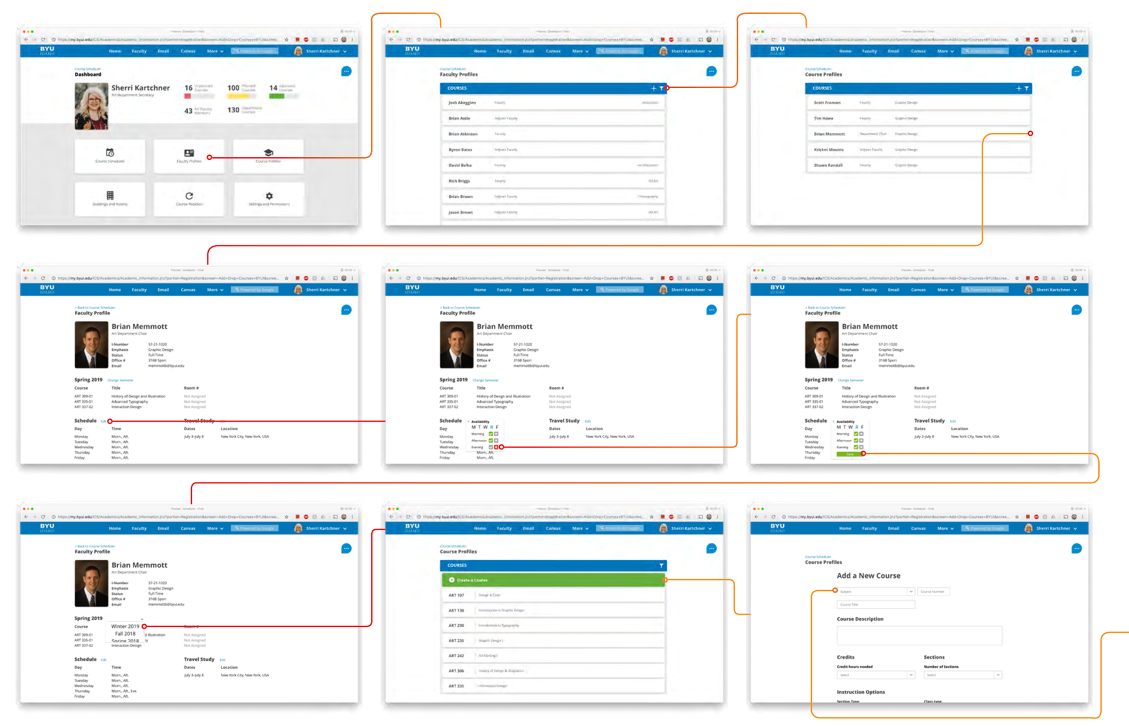Click filter icon in Faculty Profiles courses header
The height and width of the screenshot is (726, 1129).
[x=661, y=88]
